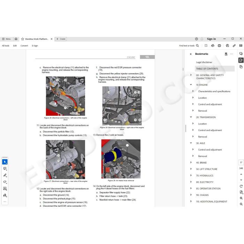Click the share link icon
Image resolution: width=244 pixels, height=244 pixels.
click(x=234, y=46)
